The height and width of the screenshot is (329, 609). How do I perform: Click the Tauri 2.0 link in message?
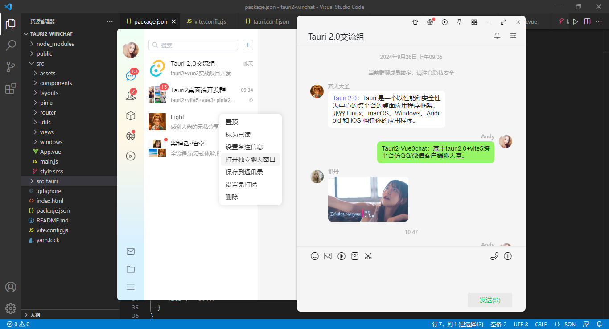click(x=345, y=98)
